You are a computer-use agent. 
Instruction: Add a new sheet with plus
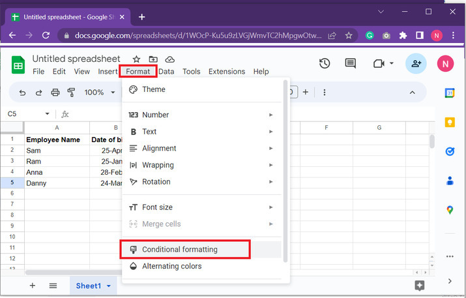tap(33, 286)
